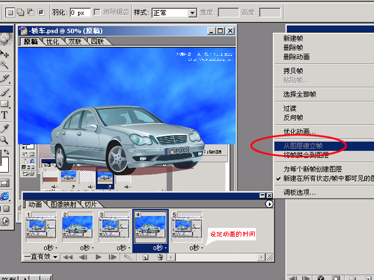Select animation frame 2 thumbnail
Screen dimensions: 374x280
click(78, 228)
